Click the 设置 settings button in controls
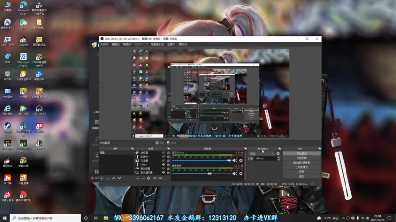 301,172
